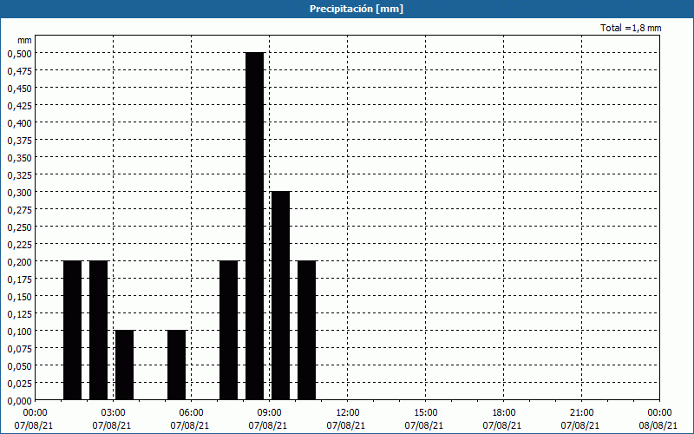Select the 0,000 y-axis baseline label
The image size is (694, 434).
tap(19, 400)
